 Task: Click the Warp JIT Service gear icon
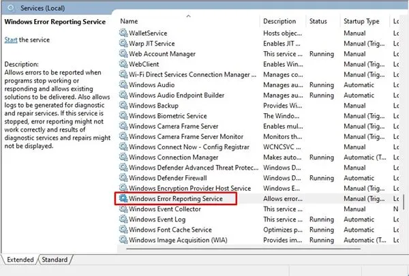[123, 44]
